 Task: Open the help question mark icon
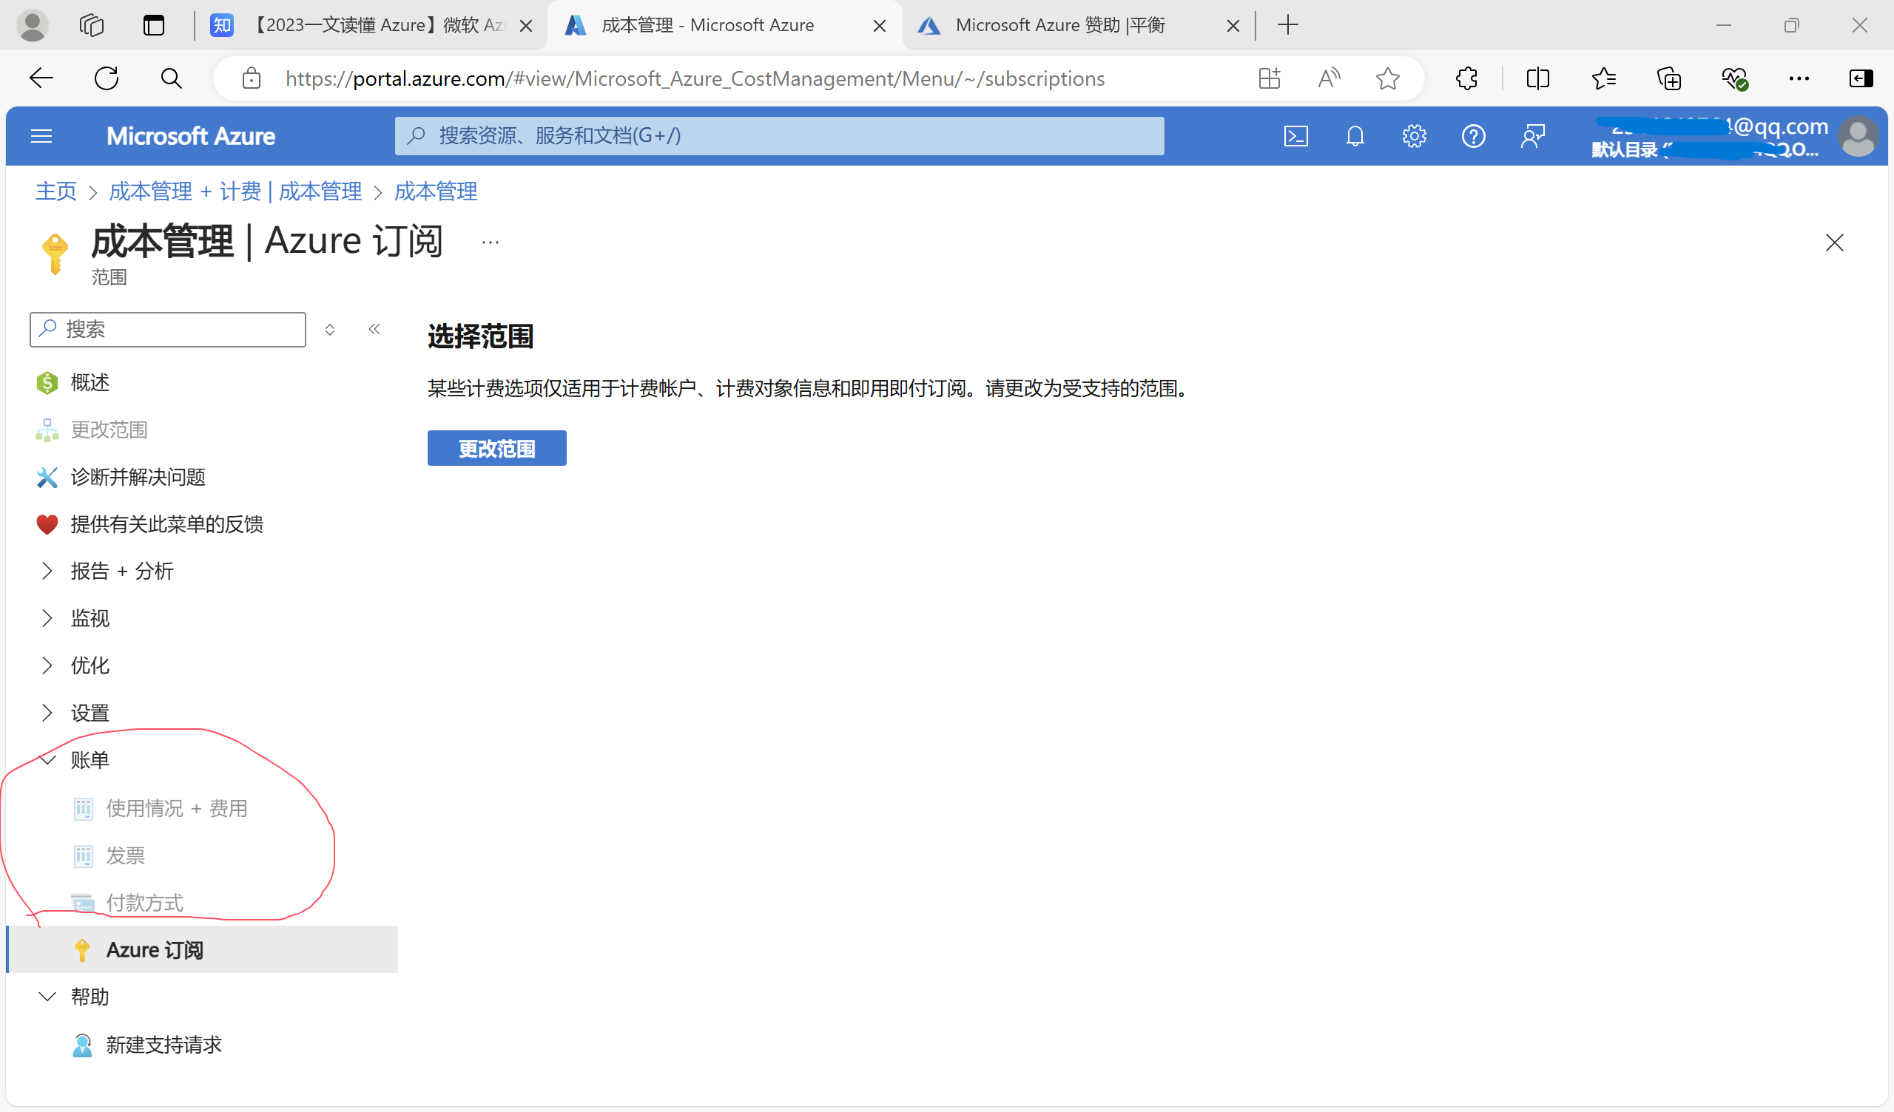point(1473,136)
